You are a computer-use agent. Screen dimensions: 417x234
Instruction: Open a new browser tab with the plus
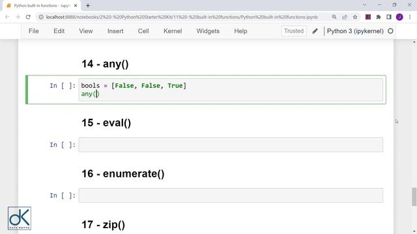pyautogui.click(x=88, y=5)
